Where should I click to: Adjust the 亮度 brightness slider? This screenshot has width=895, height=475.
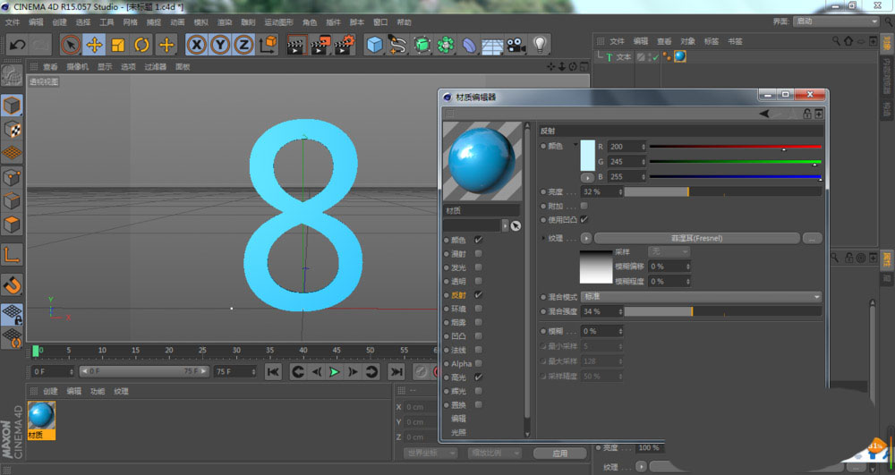pos(723,192)
